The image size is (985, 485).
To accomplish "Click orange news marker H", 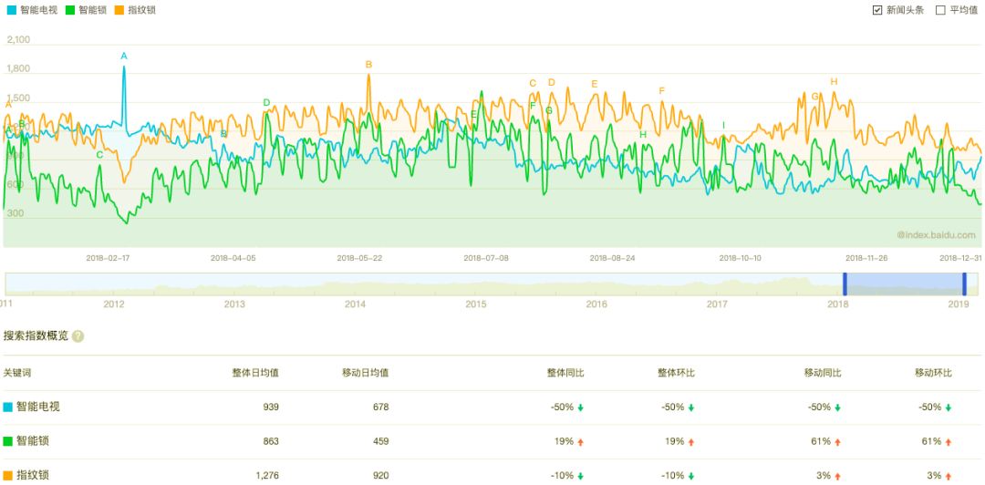I will [834, 82].
